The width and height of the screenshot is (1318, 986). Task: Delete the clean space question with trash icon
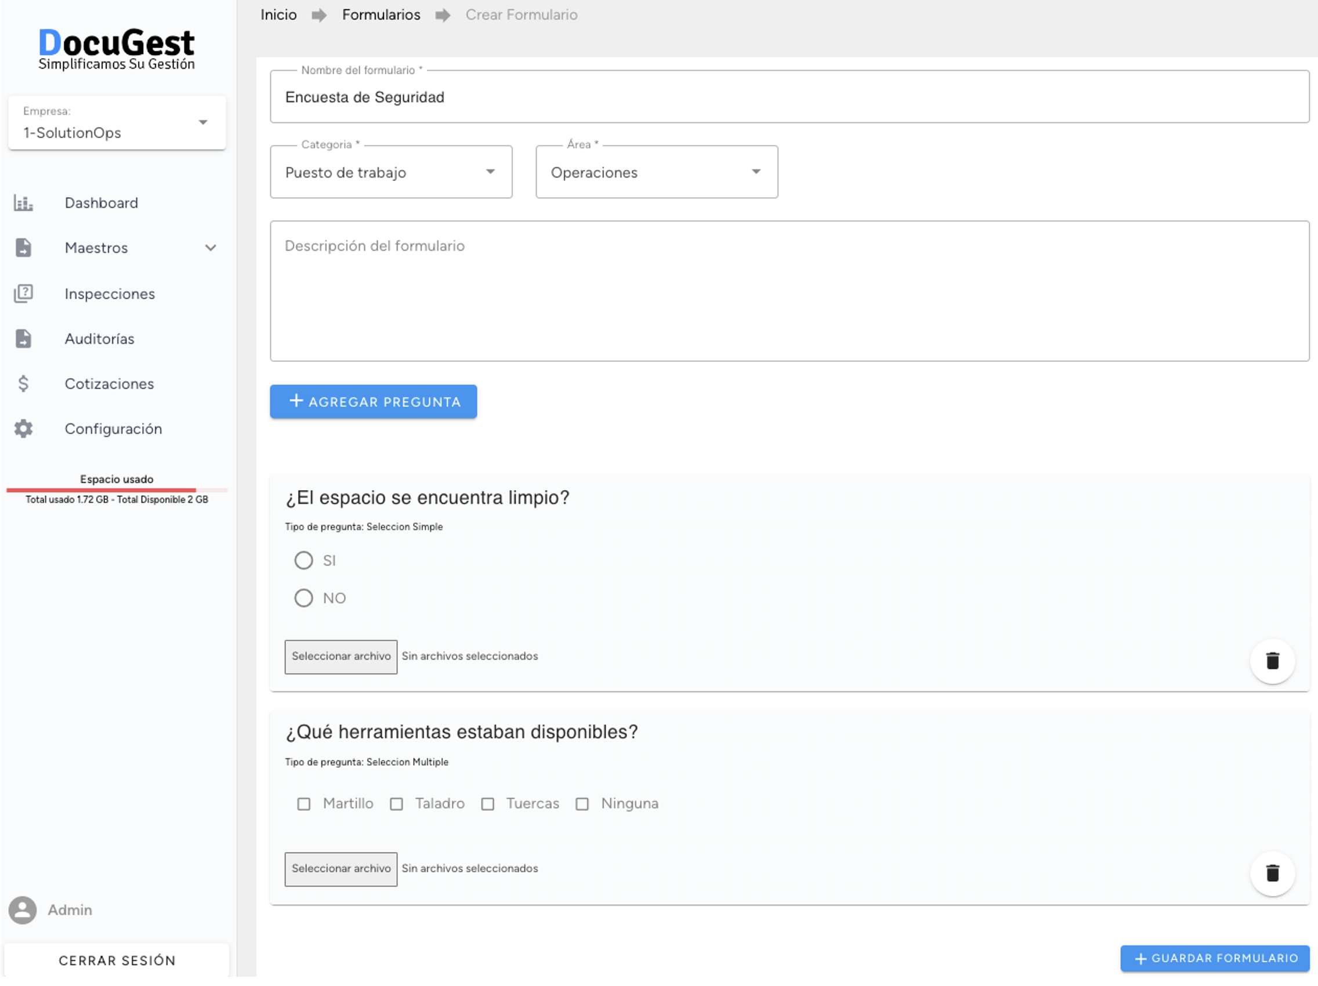pyautogui.click(x=1272, y=661)
